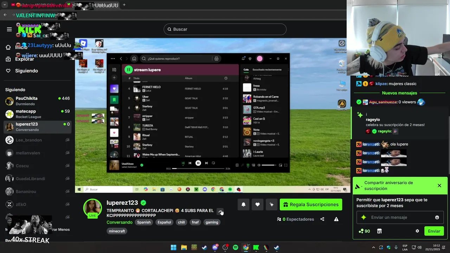Select Escuchado recientemente tab in streamed Spotify
Image resolution: width=450 pixels, height=253 pixels.
267,70
